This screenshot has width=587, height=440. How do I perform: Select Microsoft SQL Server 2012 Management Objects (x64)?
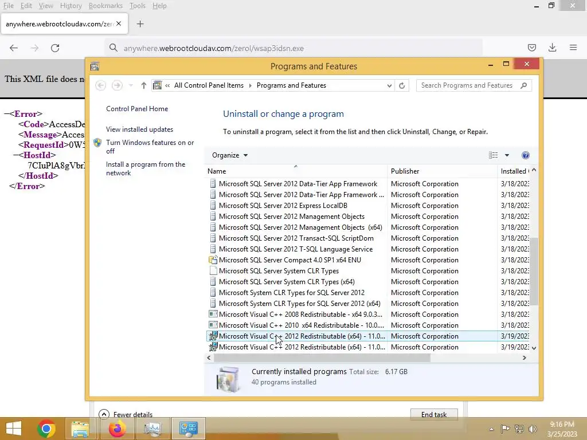pos(300,227)
